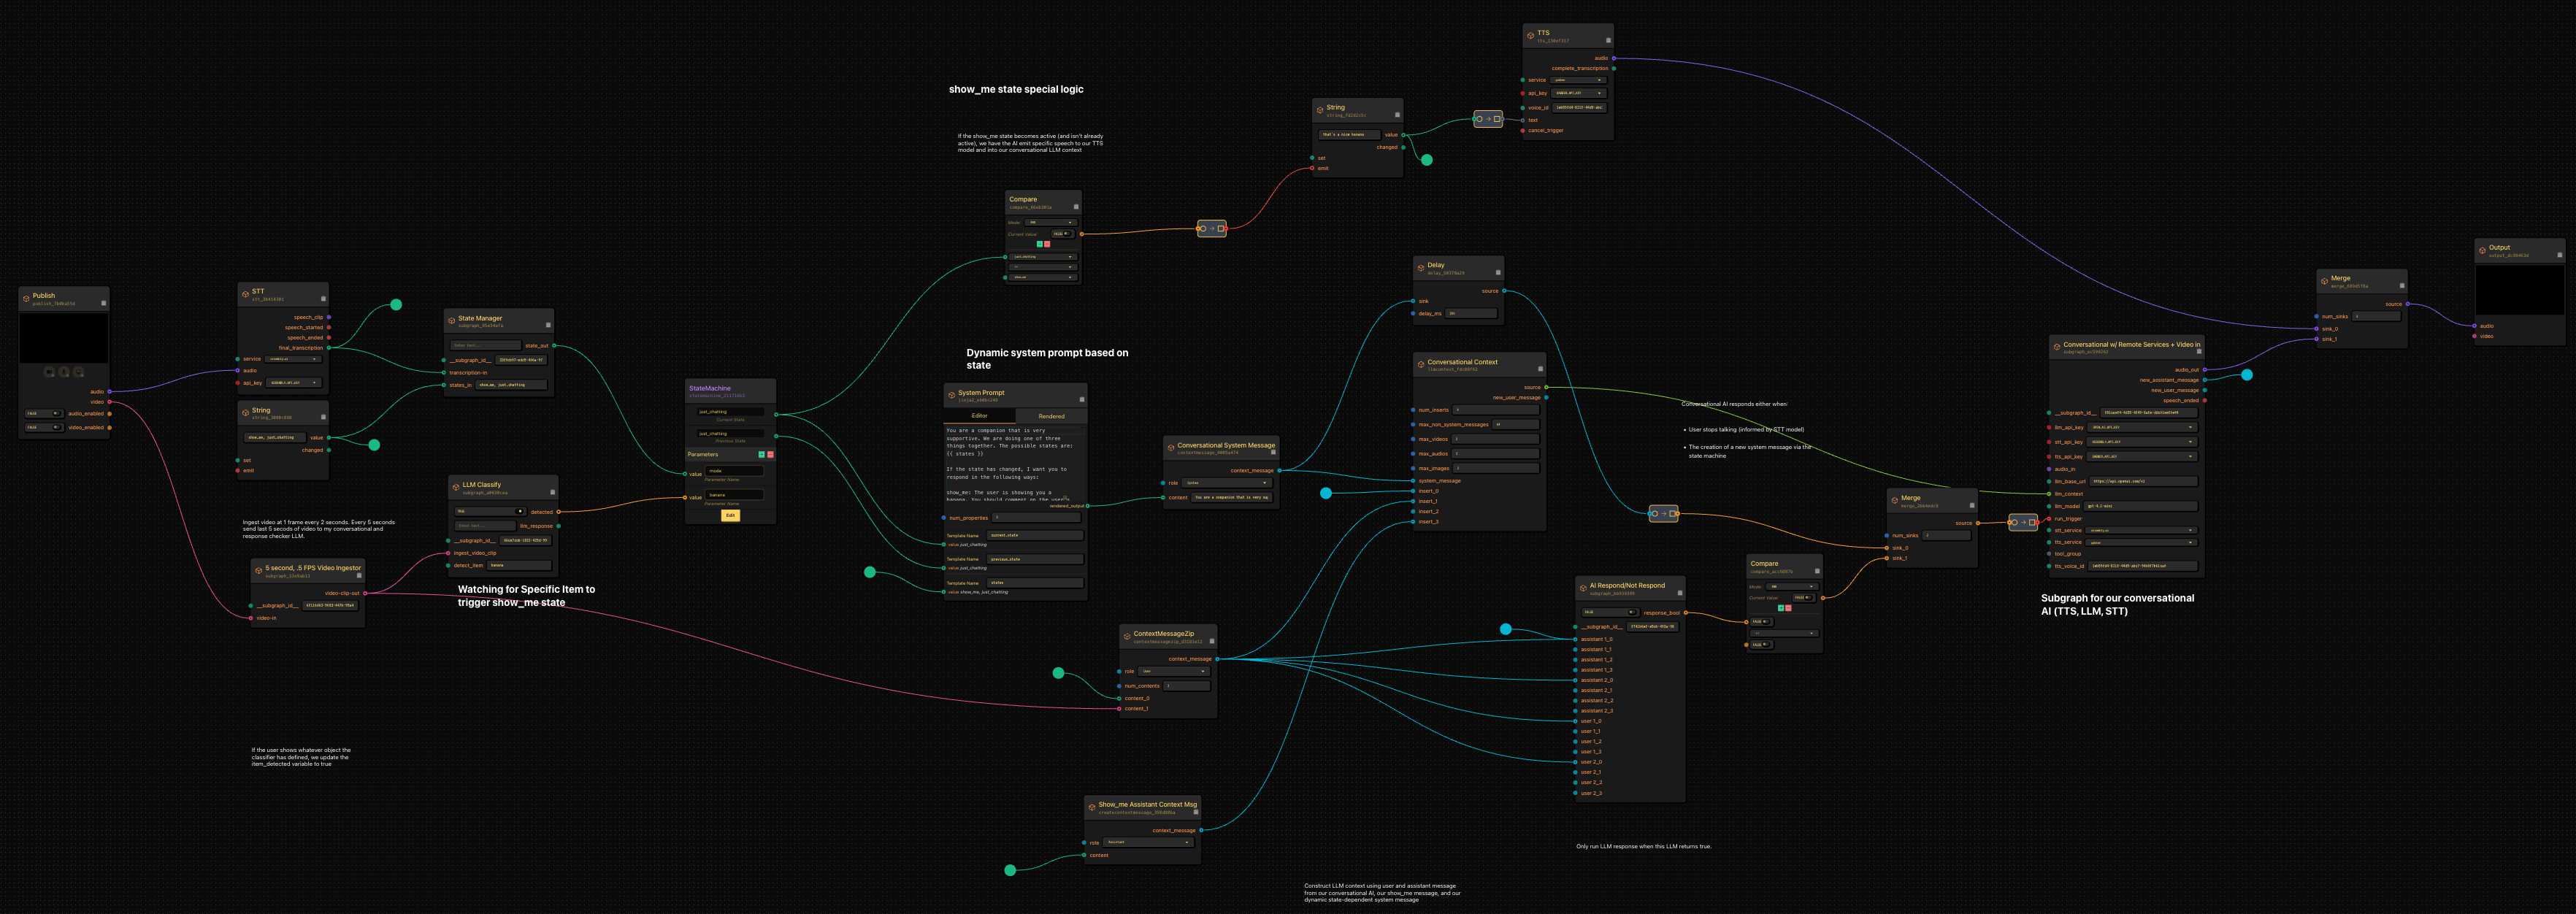This screenshot has width=2576, height=914.
Task: Click green plus in StateMachine Parameters
Action: tap(761, 454)
